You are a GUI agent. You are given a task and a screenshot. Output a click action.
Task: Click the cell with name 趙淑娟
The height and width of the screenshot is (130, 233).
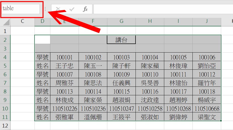click(121, 100)
